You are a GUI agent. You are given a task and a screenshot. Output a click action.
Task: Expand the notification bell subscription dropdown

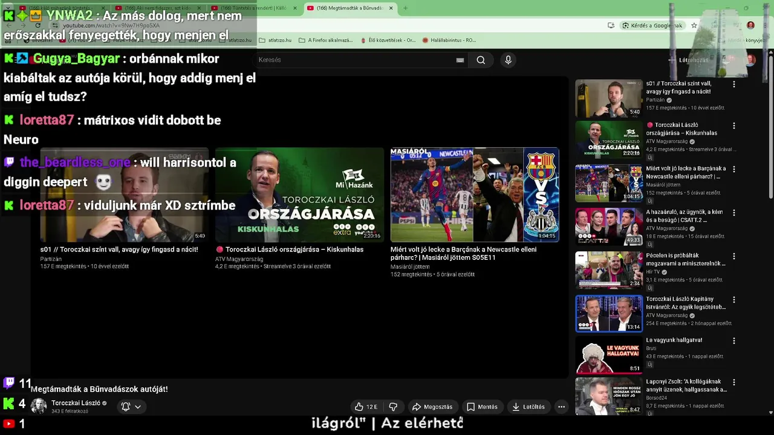pyautogui.click(x=131, y=407)
